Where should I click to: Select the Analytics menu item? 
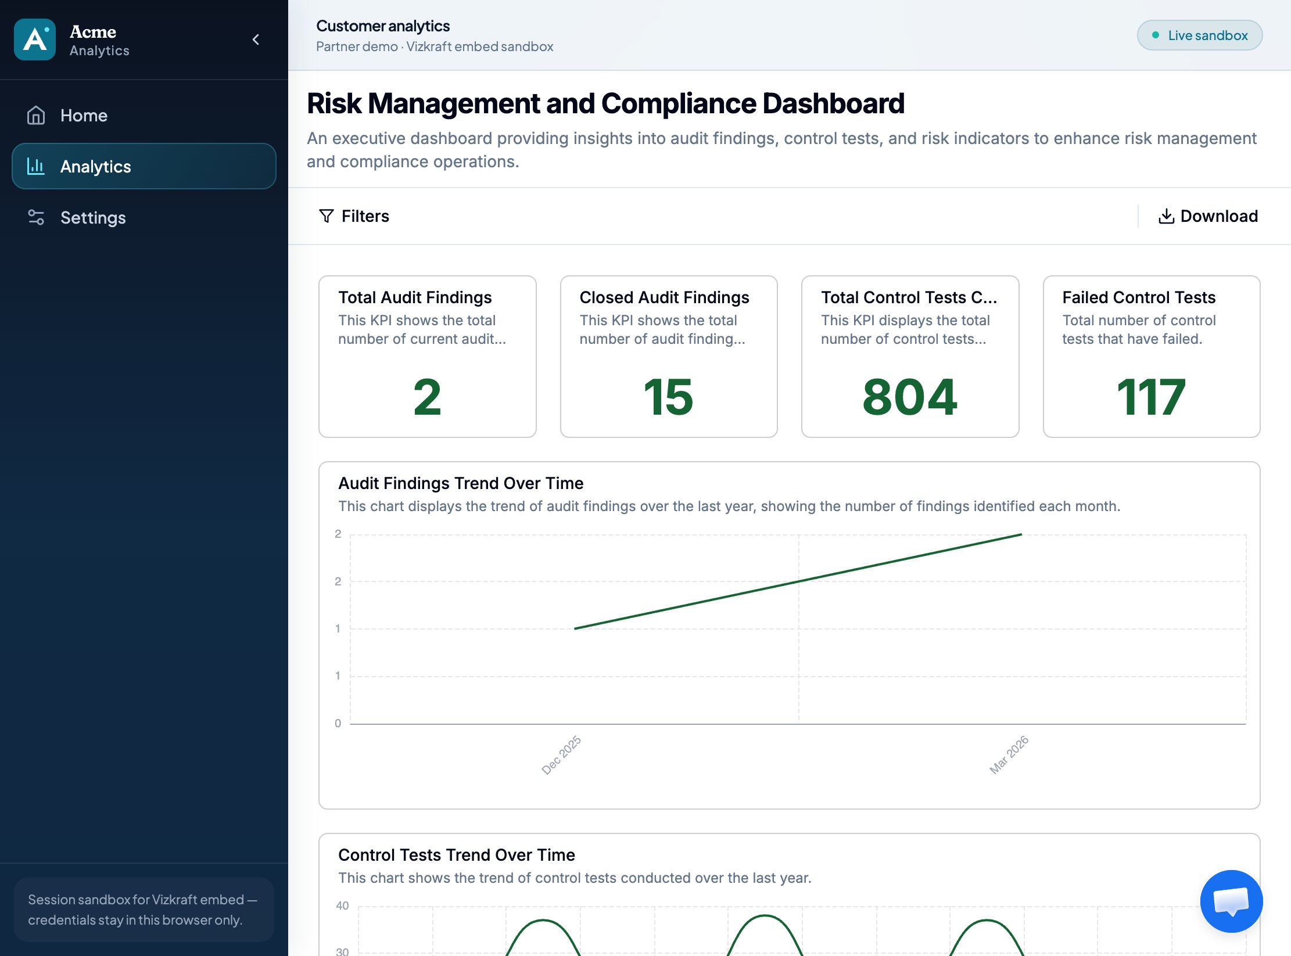[144, 166]
